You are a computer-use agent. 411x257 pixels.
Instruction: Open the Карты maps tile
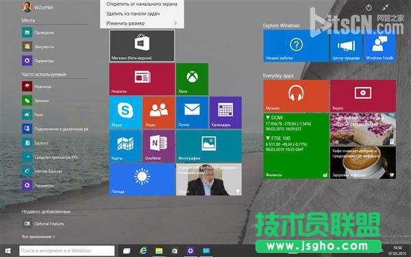125,146
